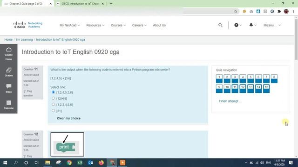Screen dimensions: 298x167
Task: Open Firefox from the taskbar
Action: tap(101, 163)
